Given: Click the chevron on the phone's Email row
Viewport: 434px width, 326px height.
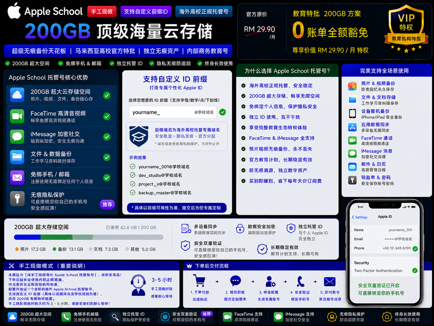Looking at the screenshot, I should click(x=415, y=239).
